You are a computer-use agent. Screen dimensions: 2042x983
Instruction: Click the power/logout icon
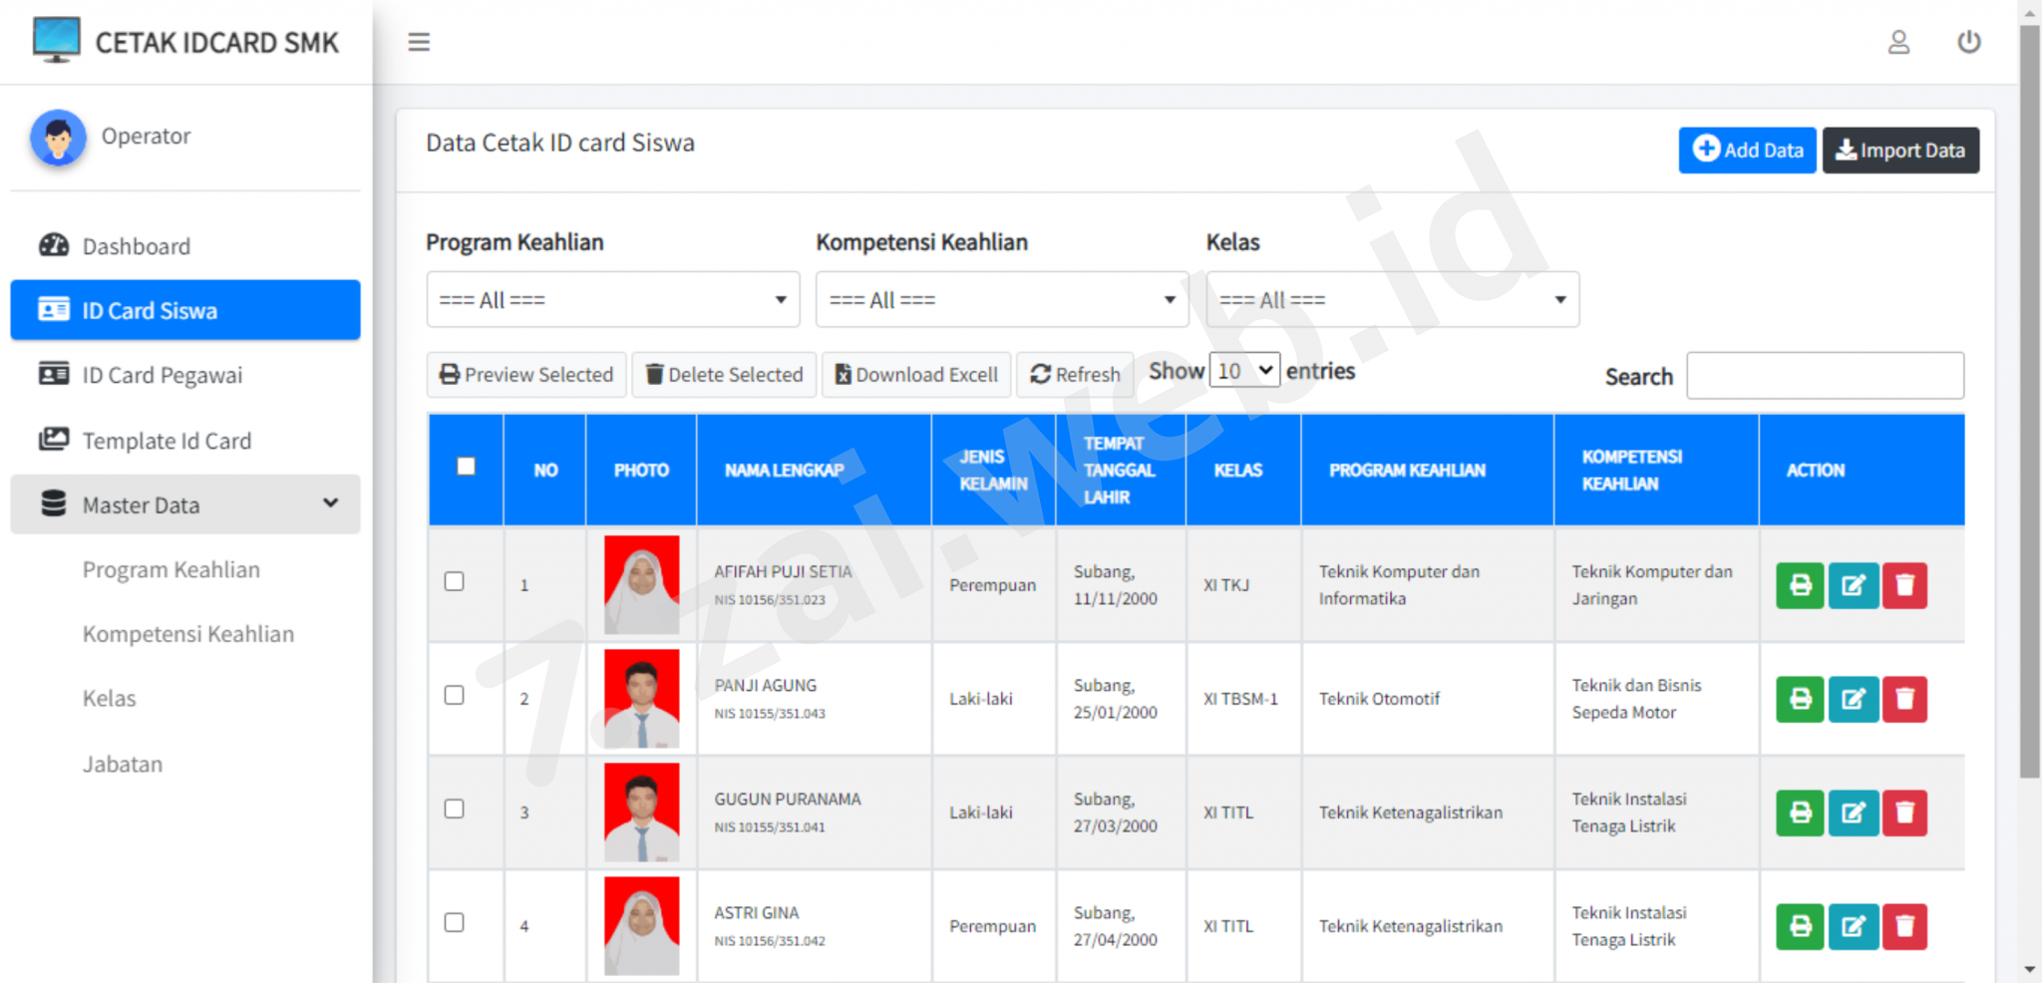(x=1969, y=42)
